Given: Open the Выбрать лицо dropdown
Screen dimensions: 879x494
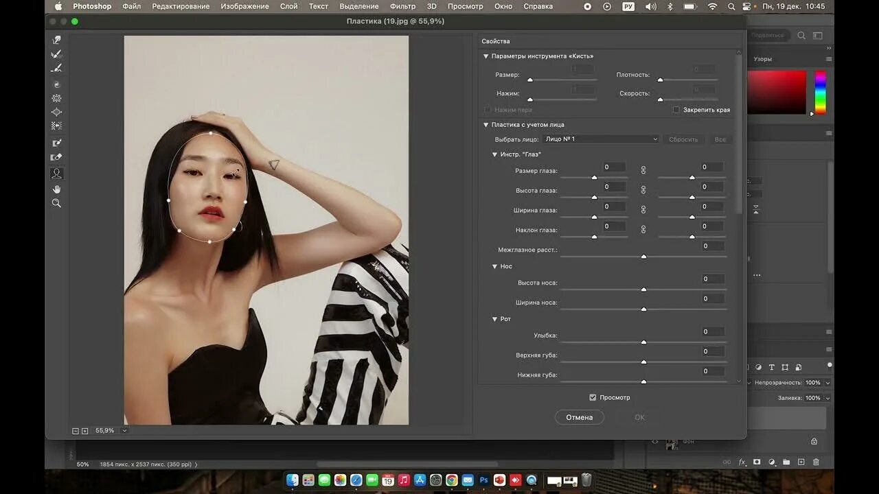Looking at the screenshot, I should (x=601, y=139).
